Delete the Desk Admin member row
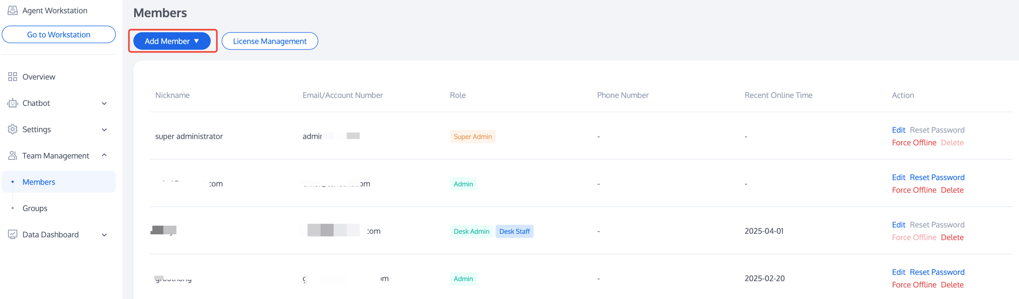 [x=952, y=237]
